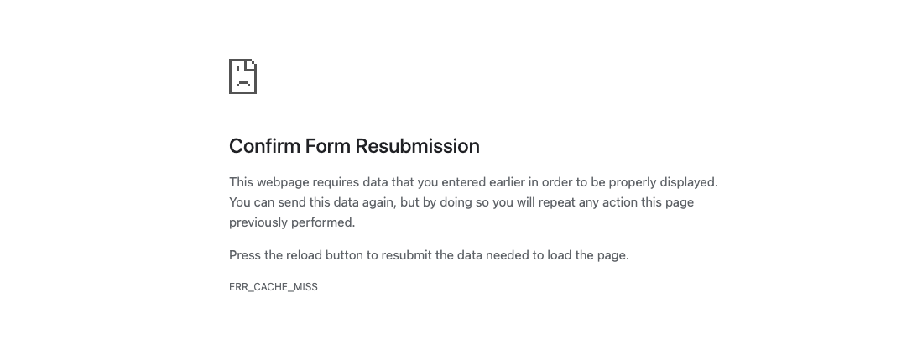Click the line beginning "This webpage requires data"
This screenshot has width=912, height=361.
[473, 181]
